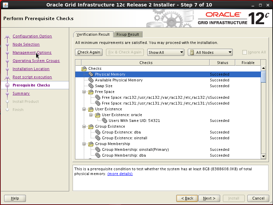Click gear icon for Group Membership: oinstall(Primary)

(98, 149)
